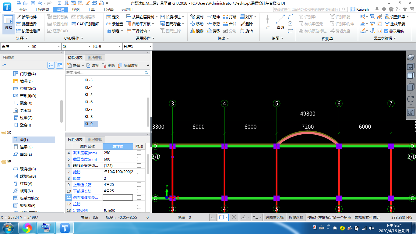
Task: Check 附加 box for 箍筋 row
Action: tap(139, 172)
